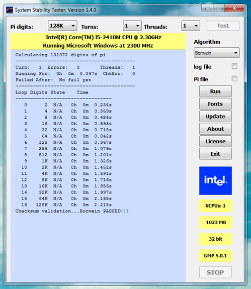Screen dimensions: 251x289
Task: Click the loop 11 row with 1.591s
Action: coord(66,173)
